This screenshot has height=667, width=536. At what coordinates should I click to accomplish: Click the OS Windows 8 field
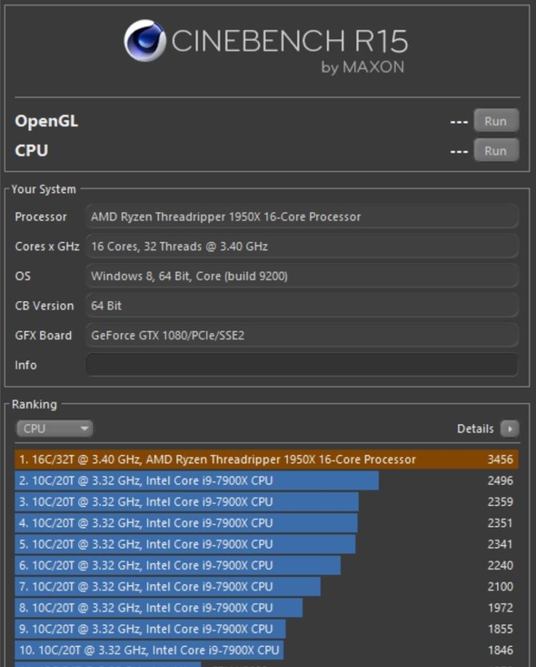pos(302,276)
